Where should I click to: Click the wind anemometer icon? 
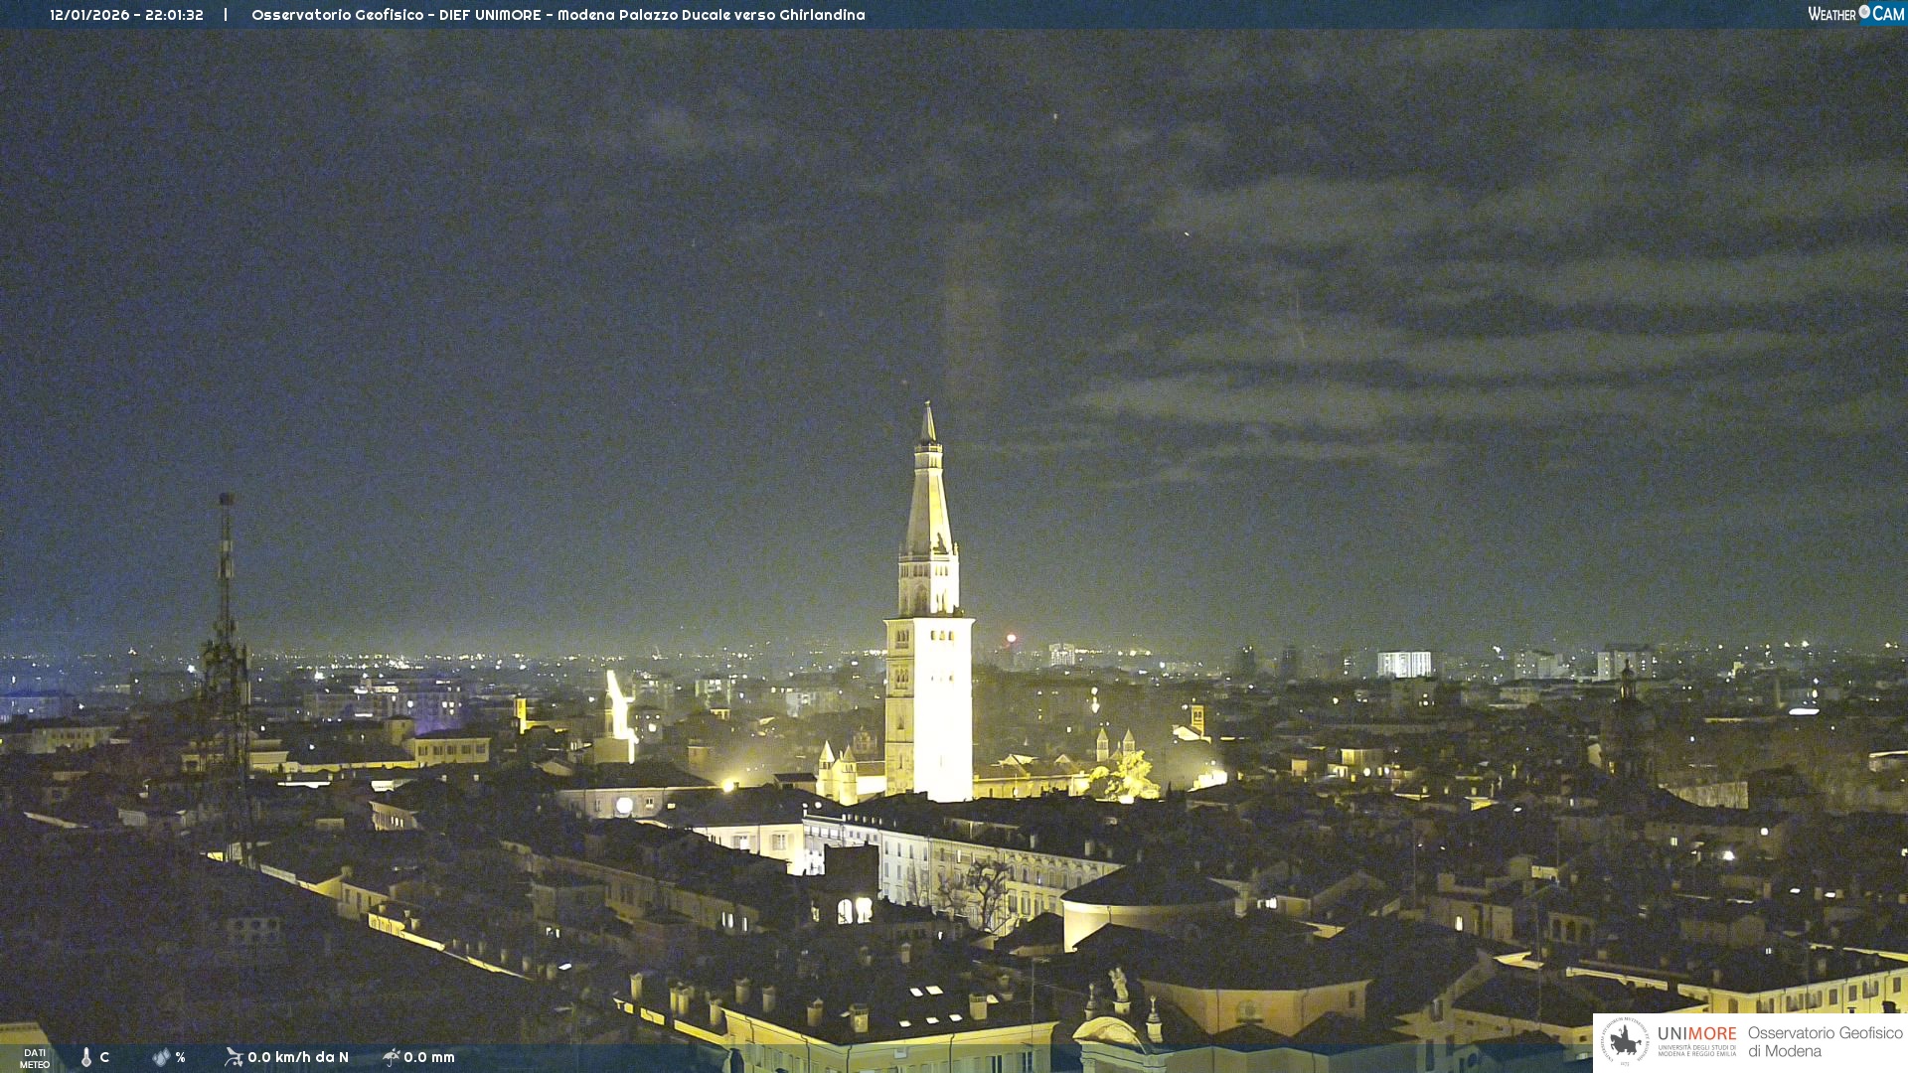234,1057
